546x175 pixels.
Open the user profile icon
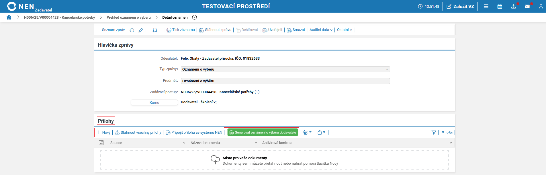click(x=541, y=6)
